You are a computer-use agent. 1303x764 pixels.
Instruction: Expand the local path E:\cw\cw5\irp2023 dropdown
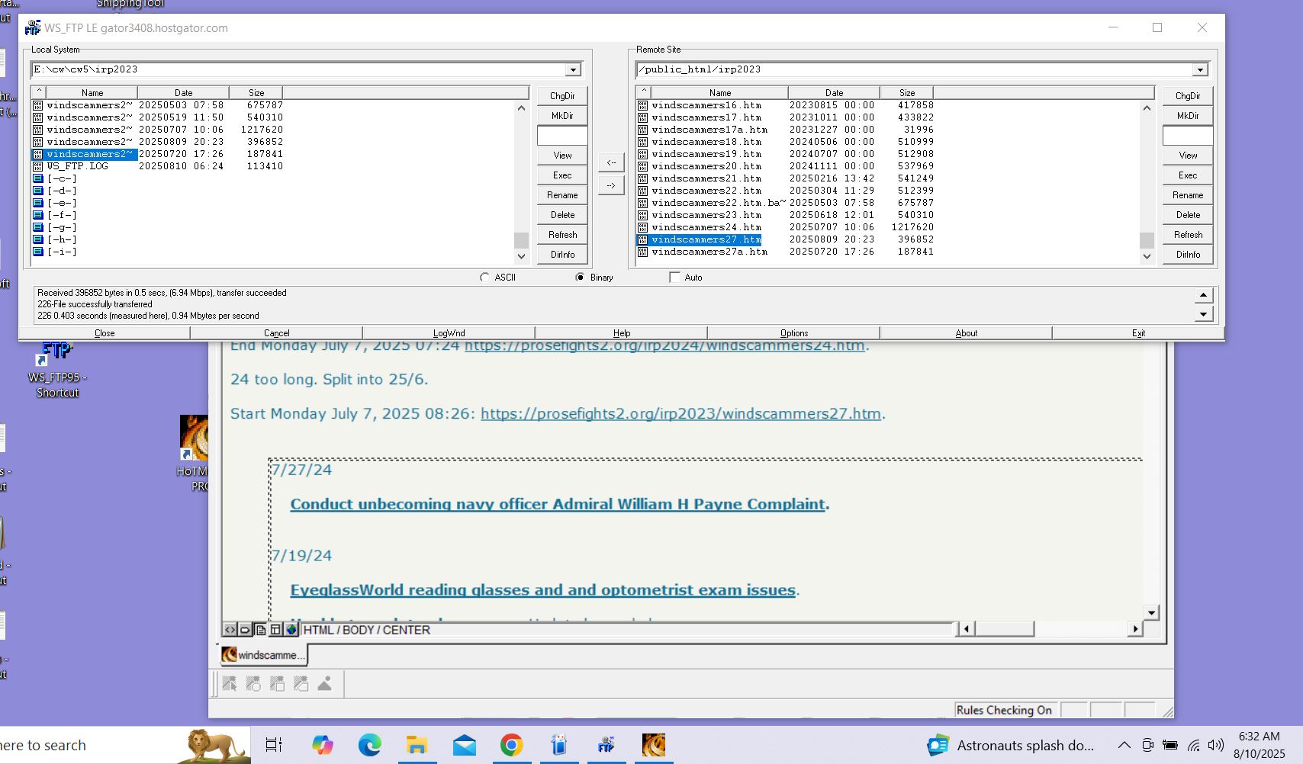(573, 70)
